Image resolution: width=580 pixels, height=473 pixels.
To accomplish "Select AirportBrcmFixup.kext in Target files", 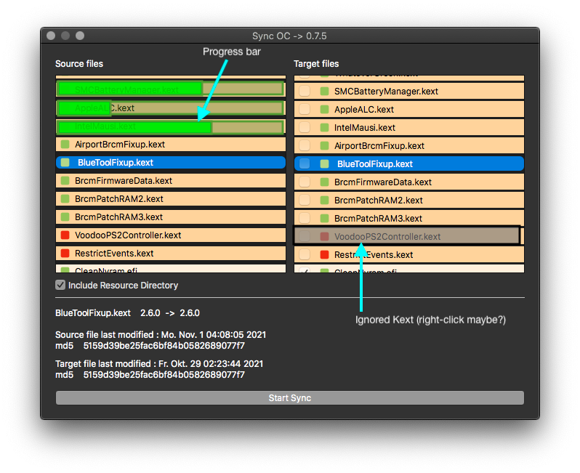I will click(409, 145).
